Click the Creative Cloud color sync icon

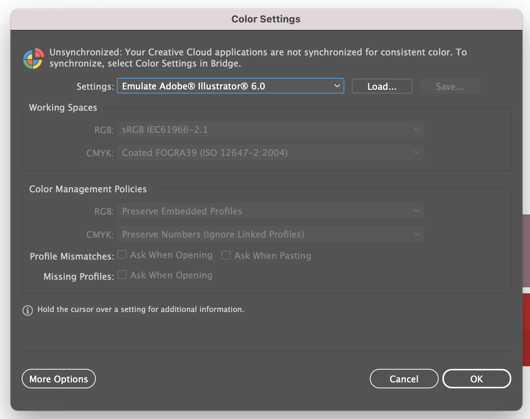coord(33,58)
